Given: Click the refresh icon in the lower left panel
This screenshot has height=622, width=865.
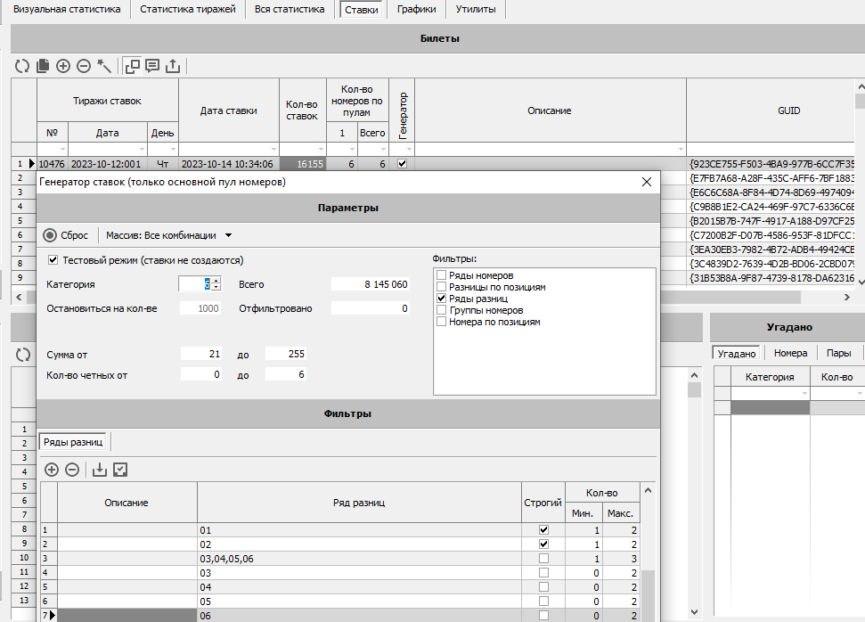Looking at the screenshot, I should [23, 355].
